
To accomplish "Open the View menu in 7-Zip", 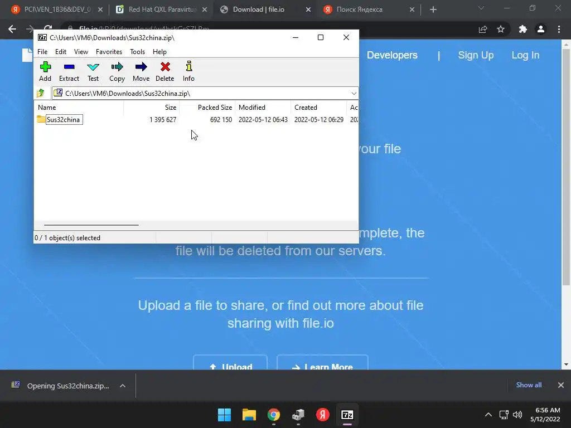I will pos(81,52).
